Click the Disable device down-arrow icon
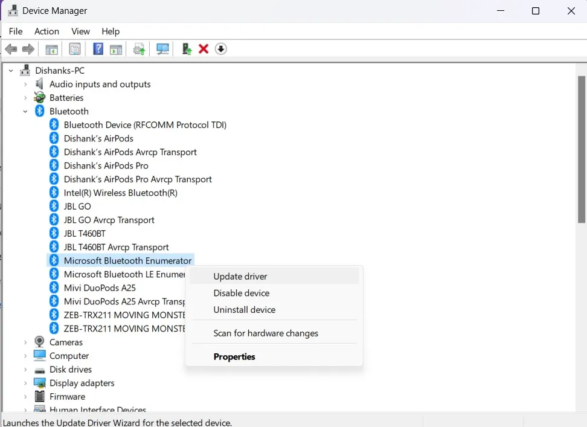Viewport: 587px width, 427px height. pos(221,49)
